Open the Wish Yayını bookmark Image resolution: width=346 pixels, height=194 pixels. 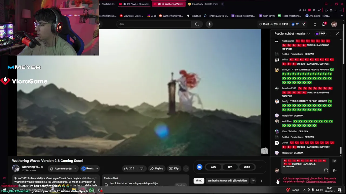(x=267, y=16)
